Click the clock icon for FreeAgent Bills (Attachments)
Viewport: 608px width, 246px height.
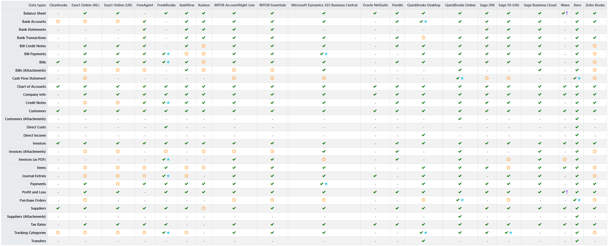(144, 70)
